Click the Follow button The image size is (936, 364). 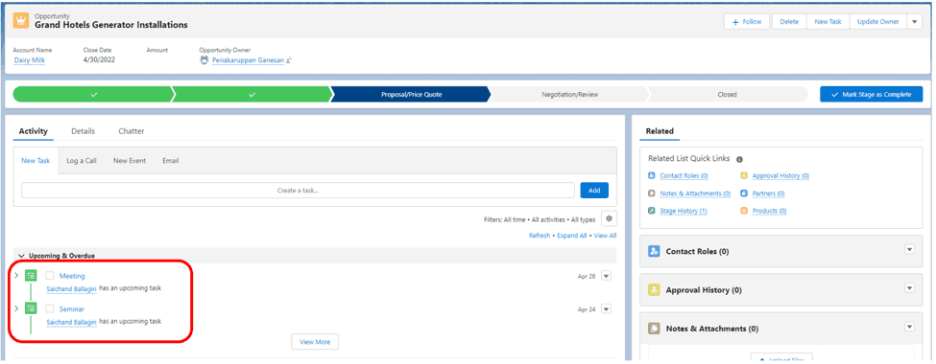747,22
